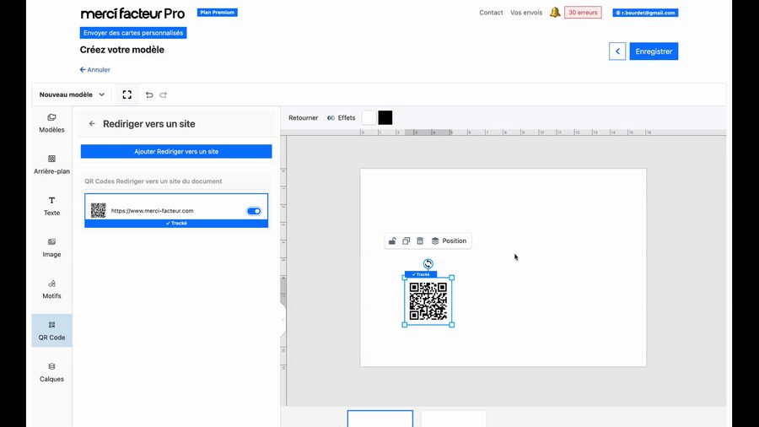
Task: Open the Contact page
Action: [491, 13]
